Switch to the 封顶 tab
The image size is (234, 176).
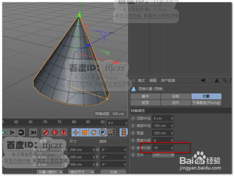(146, 103)
